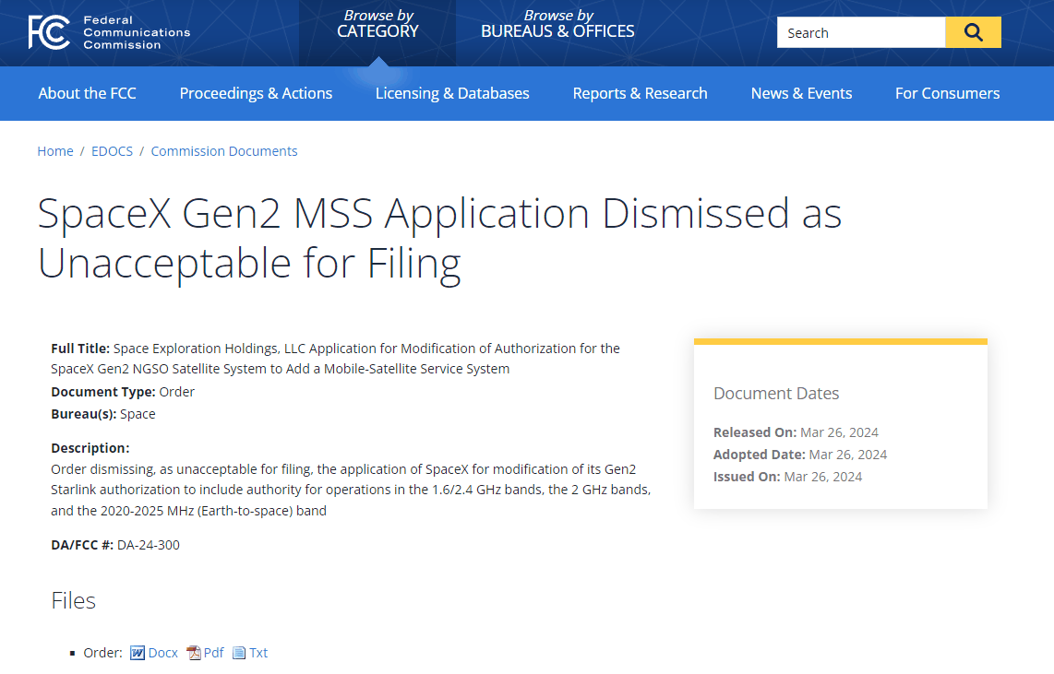Click into the Search text field
Screen dimensions: 1054x674
coord(860,32)
